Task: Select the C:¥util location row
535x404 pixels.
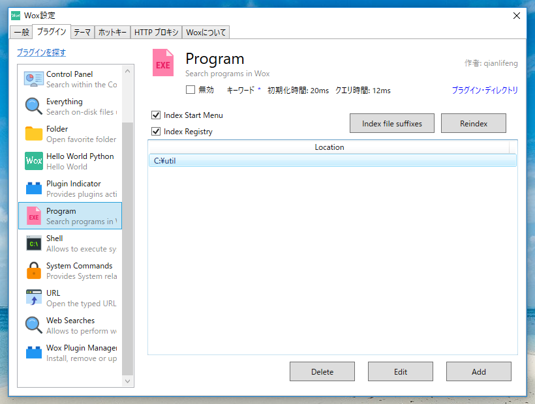Action: click(333, 160)
